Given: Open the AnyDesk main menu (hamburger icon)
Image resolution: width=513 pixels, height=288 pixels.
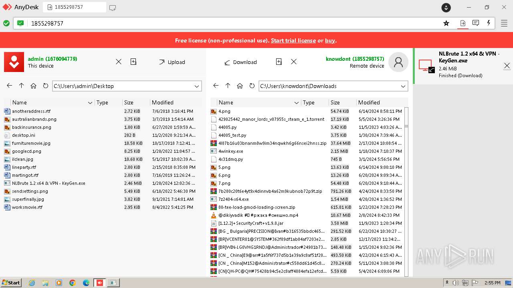Looking at the screenshot, I should 504,23.
